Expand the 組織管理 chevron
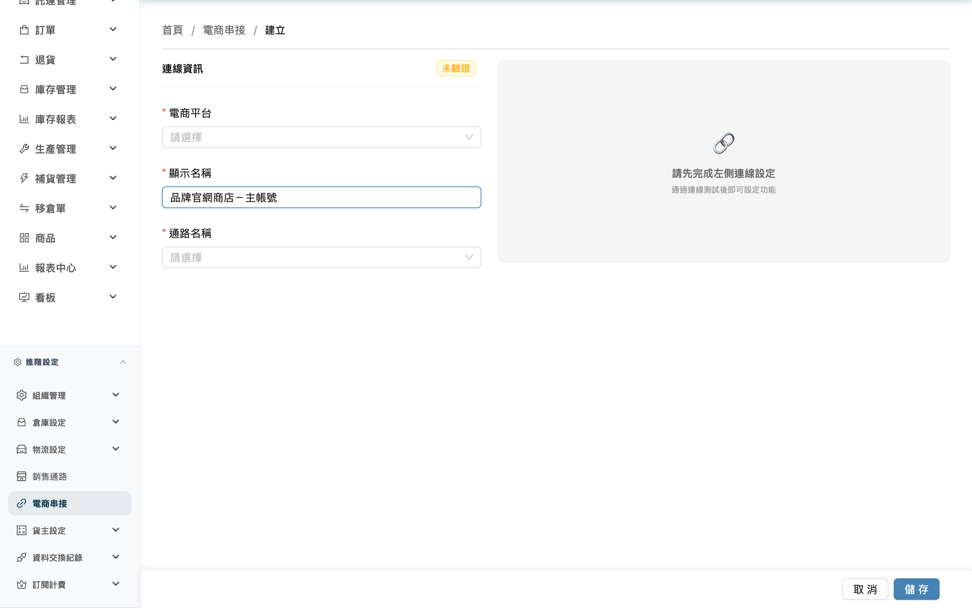This screenshot has height=608, width=972. (x=116, y=395)
